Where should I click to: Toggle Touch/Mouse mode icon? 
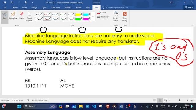(26, 2)
